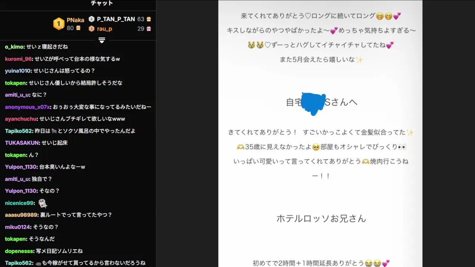Click the line キスしながらのやつやばかったよ
Screen dimensions: 475x267
click(321, 30)
